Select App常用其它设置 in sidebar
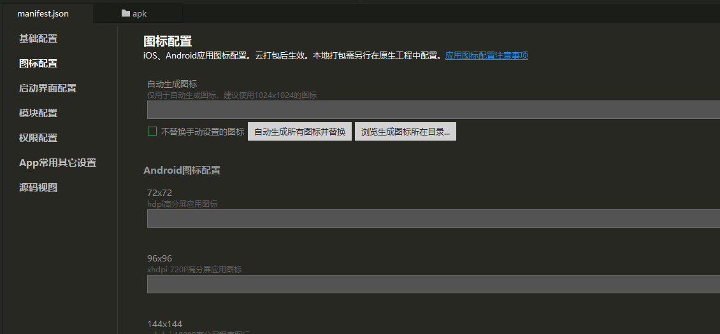 tap(57, 162)
